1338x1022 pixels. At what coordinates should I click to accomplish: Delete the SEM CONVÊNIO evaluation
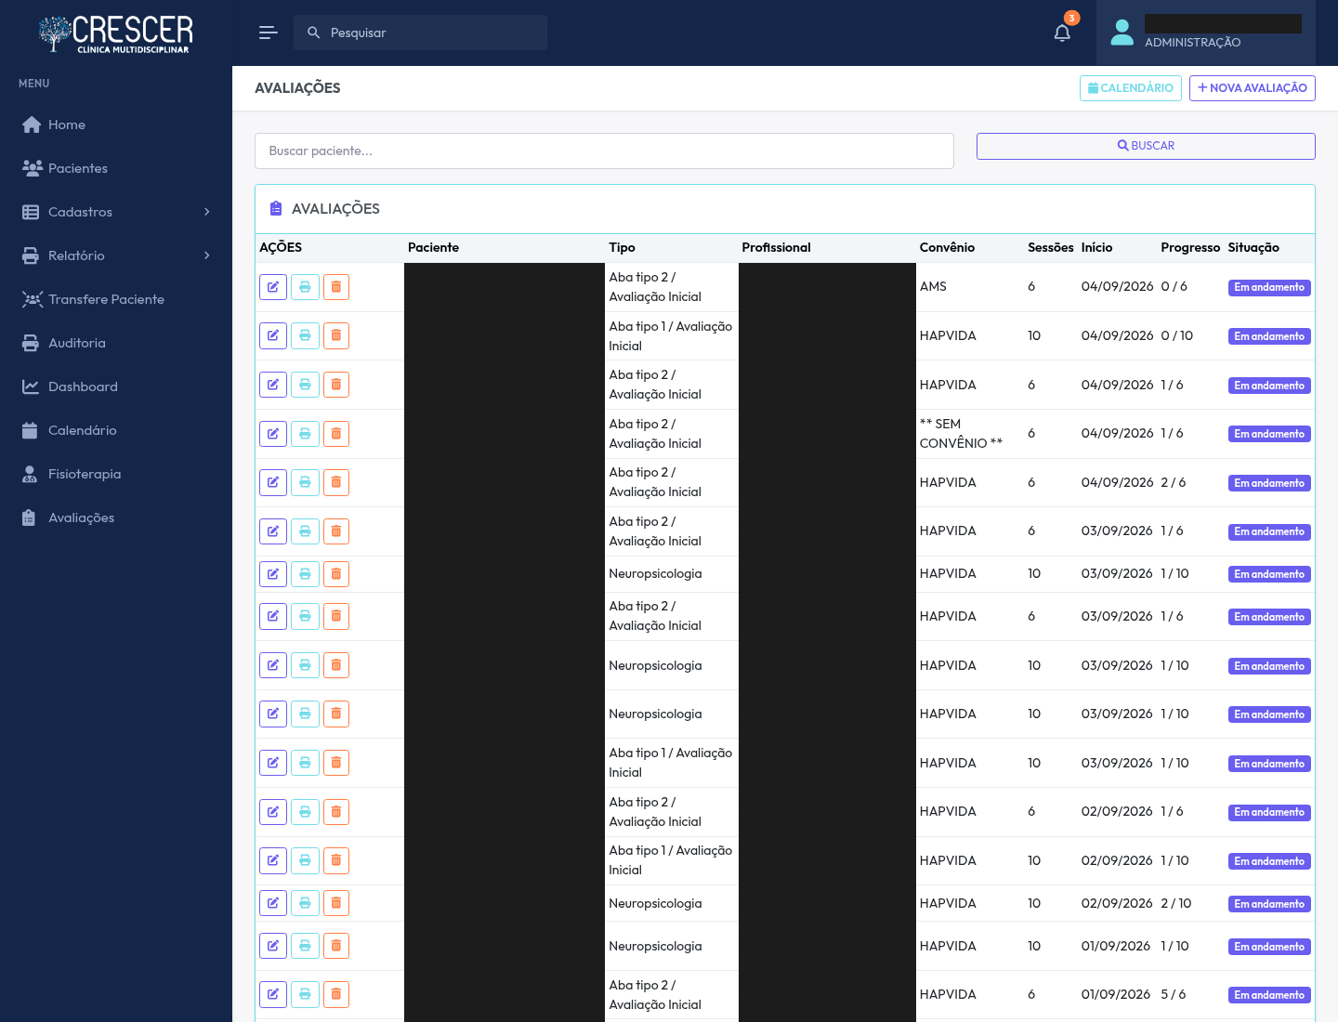(x=336, y=434)
